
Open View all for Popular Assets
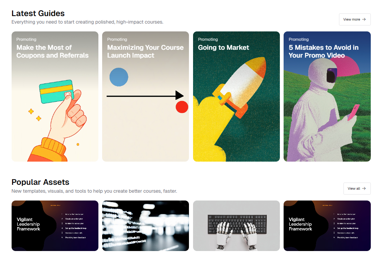pyautogui.click(x=357, y=189)
